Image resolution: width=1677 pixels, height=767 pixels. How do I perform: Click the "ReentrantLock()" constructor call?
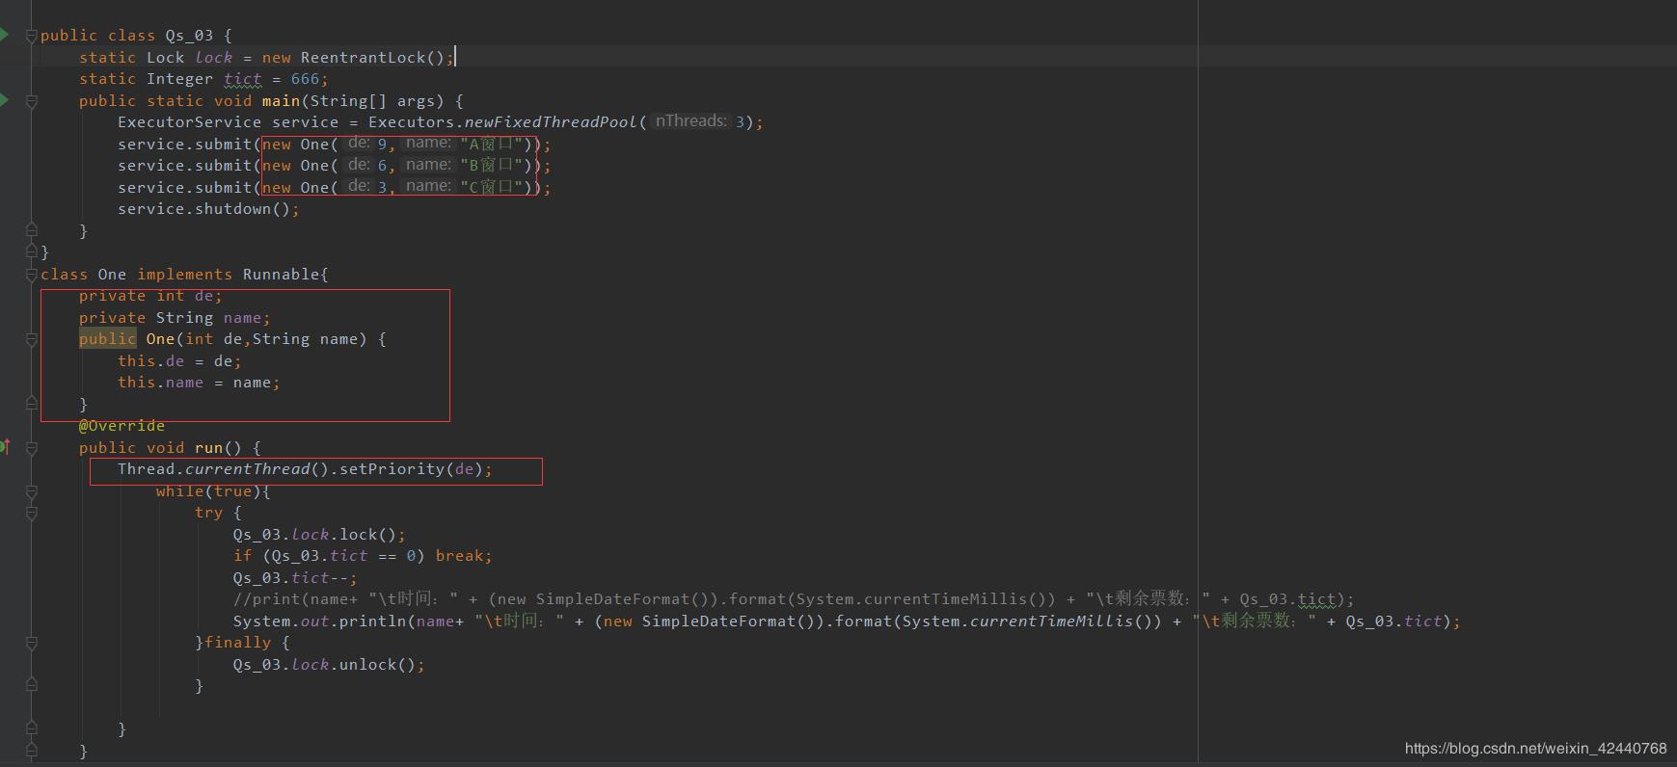pos(372,57)
